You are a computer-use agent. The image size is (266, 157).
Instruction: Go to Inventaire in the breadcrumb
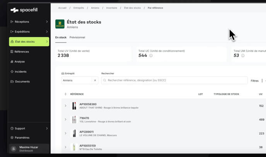[x=111, y=8]
